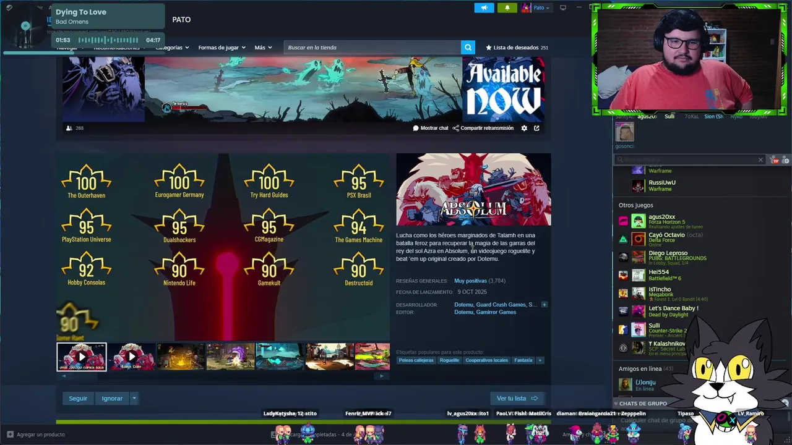Click the gosonci avatar
Screen dimensions: 792x445
(x=624, y=132)
